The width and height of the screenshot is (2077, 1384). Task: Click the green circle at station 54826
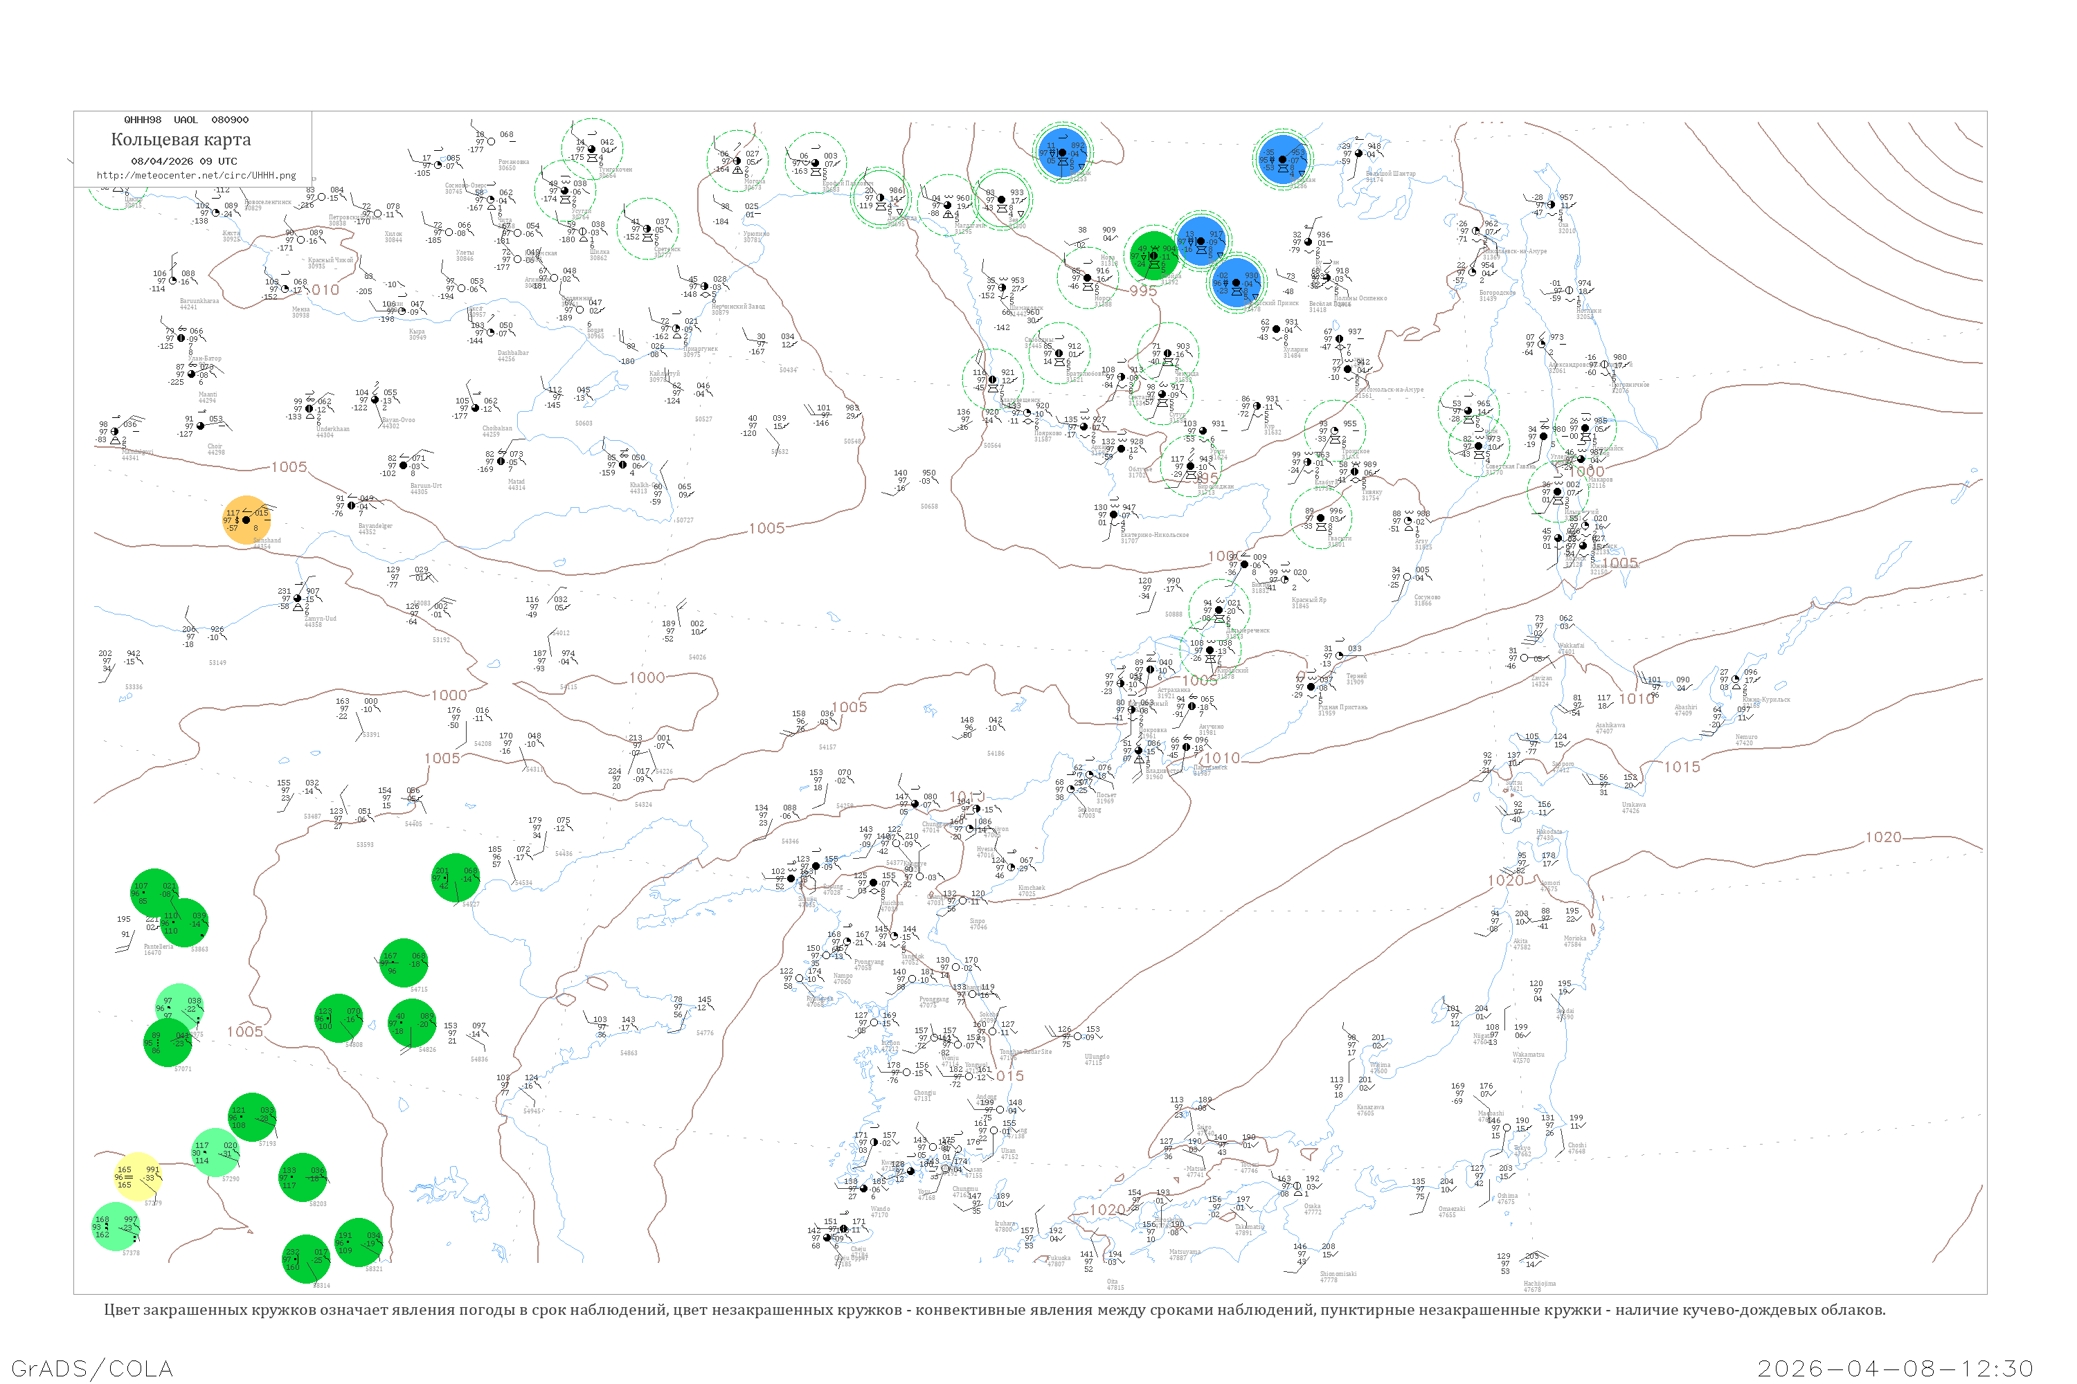tap(411, 1023)
